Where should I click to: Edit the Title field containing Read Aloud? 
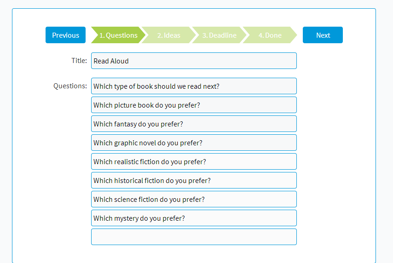click(194, 61)
